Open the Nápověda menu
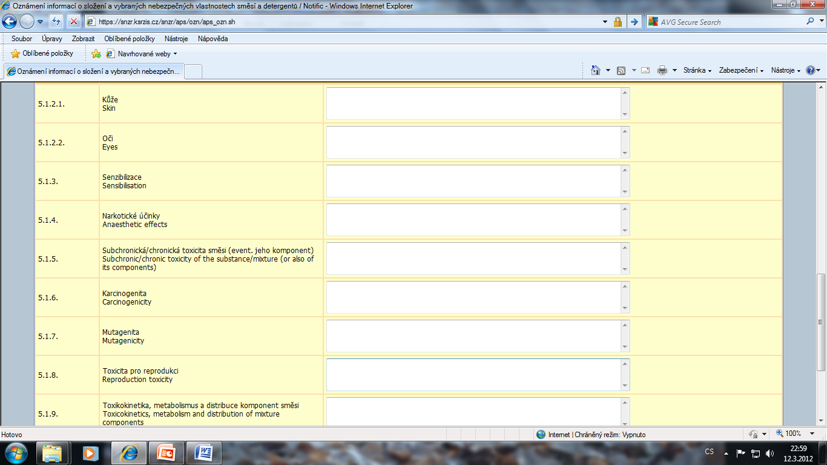Screen dimensions: 827x465 (x=213, y=38)
